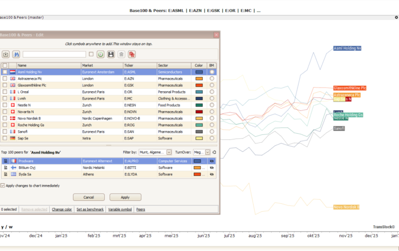Click the add-peer icon in the Bittium Oyj row

[6, 168]
